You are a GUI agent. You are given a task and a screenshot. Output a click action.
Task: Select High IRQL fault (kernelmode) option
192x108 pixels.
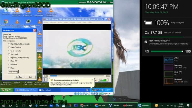coord(19,44)
